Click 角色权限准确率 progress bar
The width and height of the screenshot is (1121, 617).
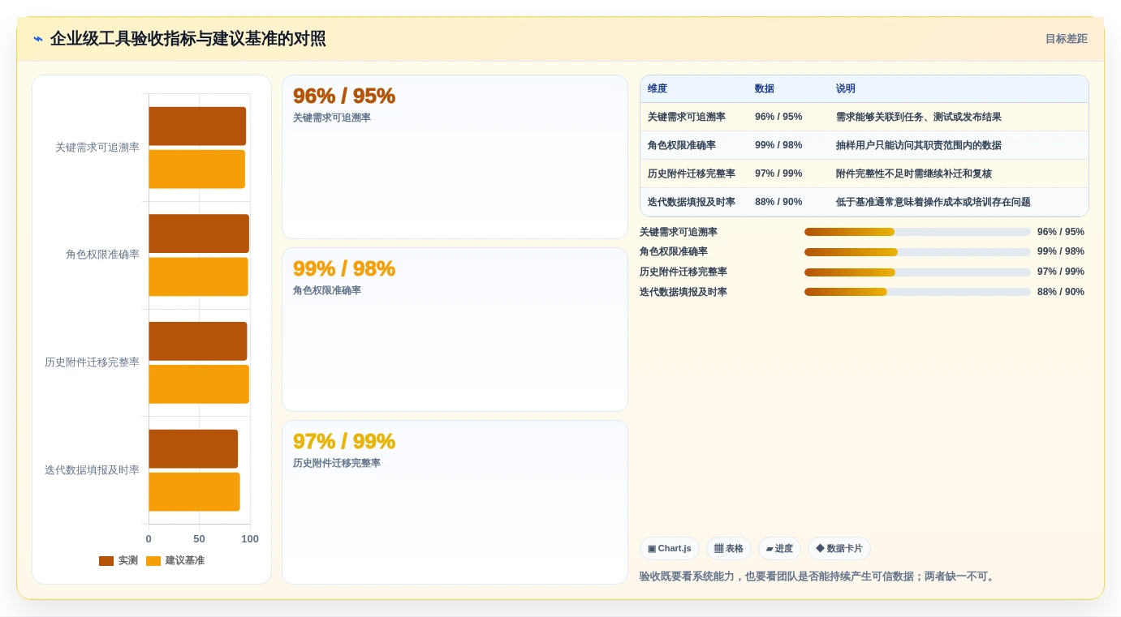click(917, 252)
